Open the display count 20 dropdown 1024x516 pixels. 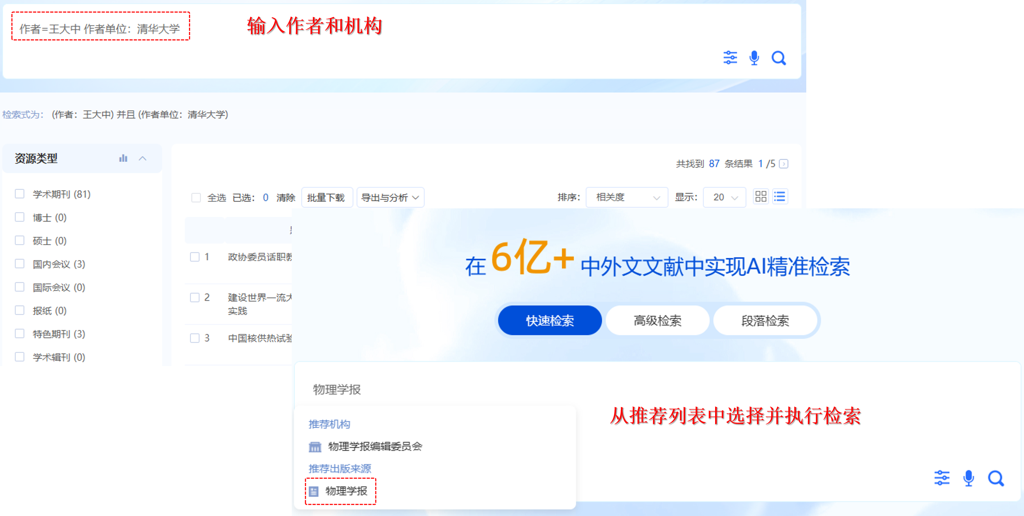724,197
